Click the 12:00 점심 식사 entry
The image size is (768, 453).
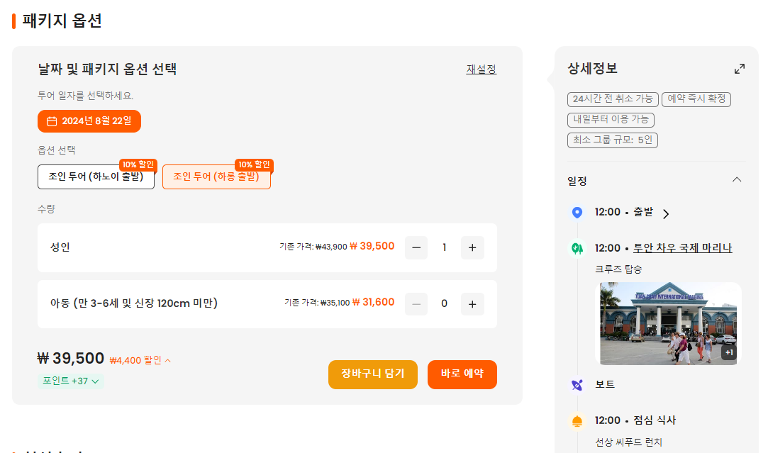click(635, 420)
